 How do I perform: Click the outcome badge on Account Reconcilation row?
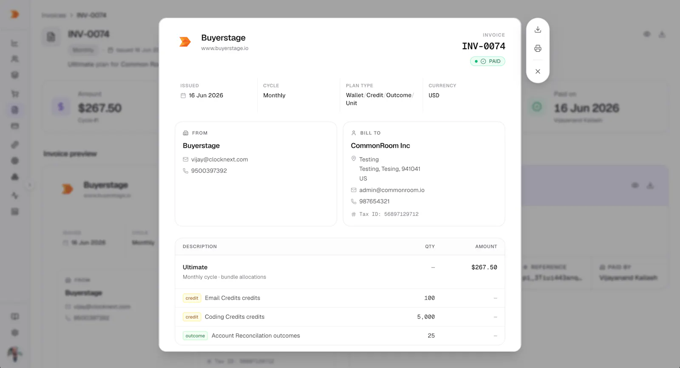point(195,336)
